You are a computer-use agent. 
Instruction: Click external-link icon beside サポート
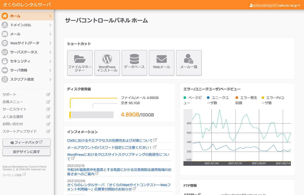coord(48,94)
